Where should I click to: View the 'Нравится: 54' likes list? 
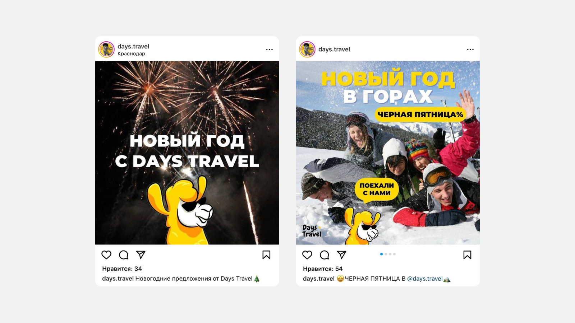coord(323,269)
